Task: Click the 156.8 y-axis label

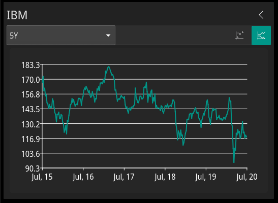Action: (30, 95)
